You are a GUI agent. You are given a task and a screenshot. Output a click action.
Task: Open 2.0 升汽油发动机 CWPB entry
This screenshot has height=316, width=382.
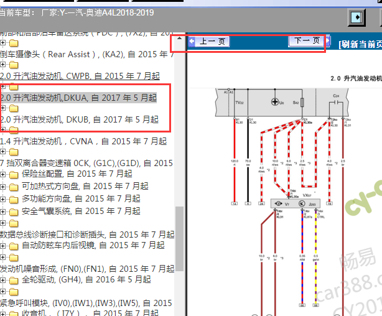pos(80,76)
